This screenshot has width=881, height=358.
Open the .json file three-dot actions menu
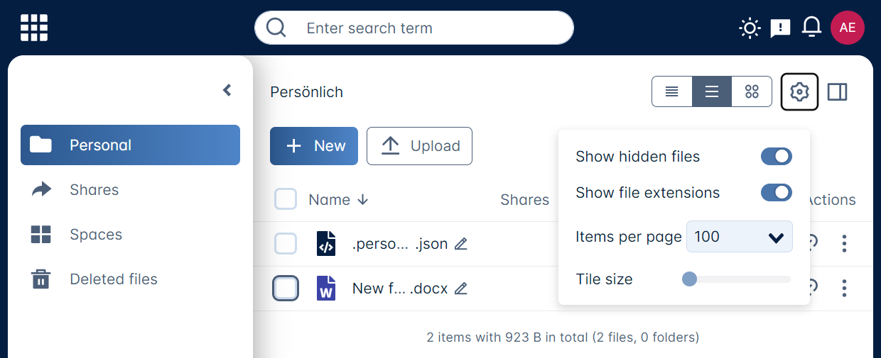pyautogui.click(x=844, y=244)
